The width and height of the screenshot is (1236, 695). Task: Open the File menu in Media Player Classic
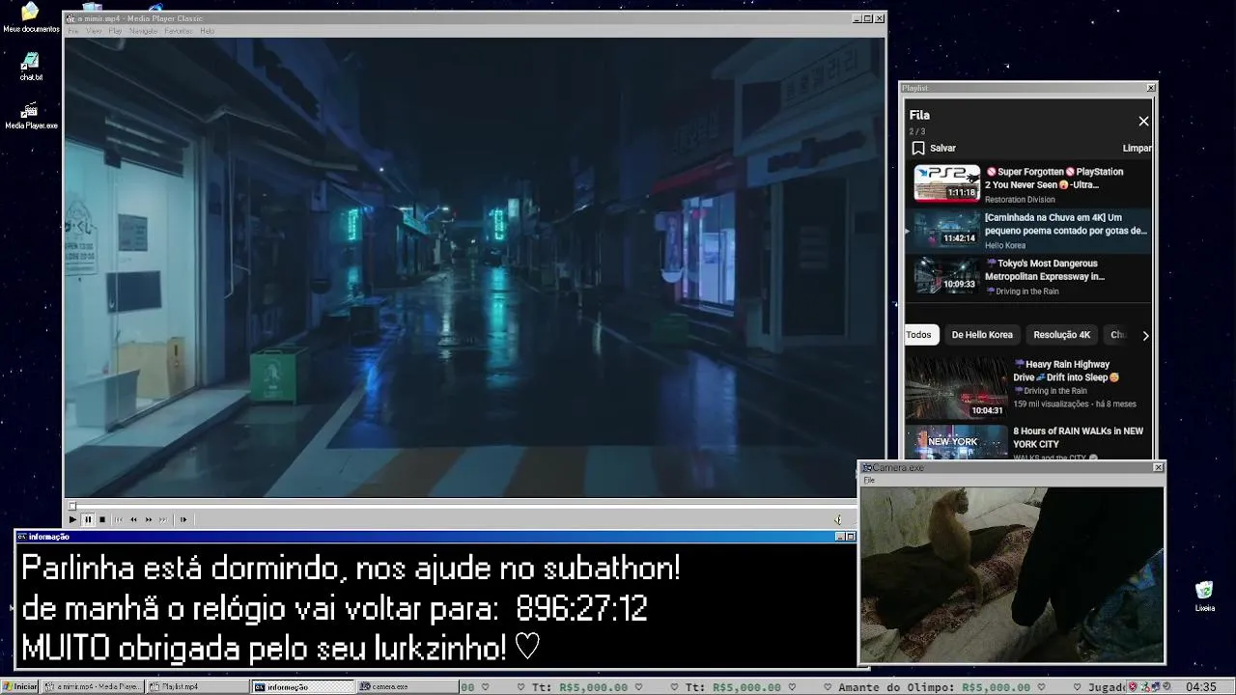coord(72,31)
